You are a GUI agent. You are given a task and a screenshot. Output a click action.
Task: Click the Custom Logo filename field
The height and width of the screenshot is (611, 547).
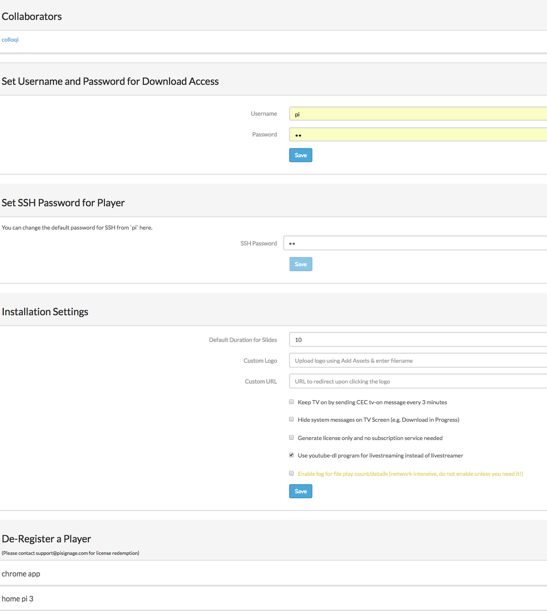[418, 360]
